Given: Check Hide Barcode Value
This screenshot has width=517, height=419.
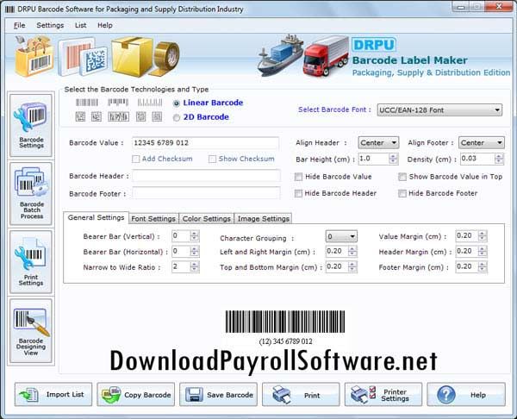Looking at the screenshot, I should tap(298, 177).
